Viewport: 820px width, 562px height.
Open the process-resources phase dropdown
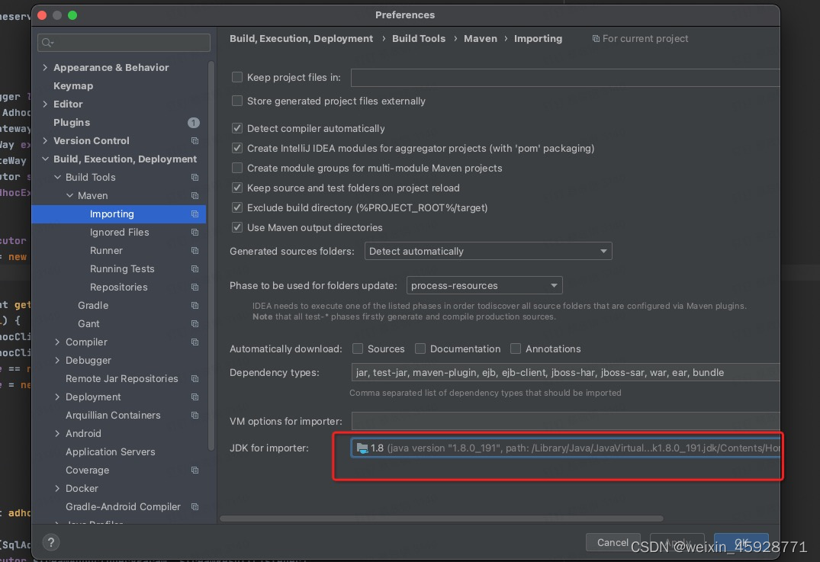(555, 285)
